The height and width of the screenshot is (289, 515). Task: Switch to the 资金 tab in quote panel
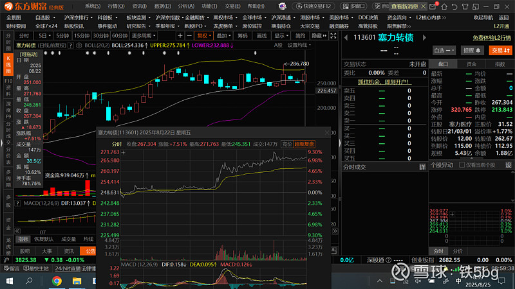click(x=471, y=64)
